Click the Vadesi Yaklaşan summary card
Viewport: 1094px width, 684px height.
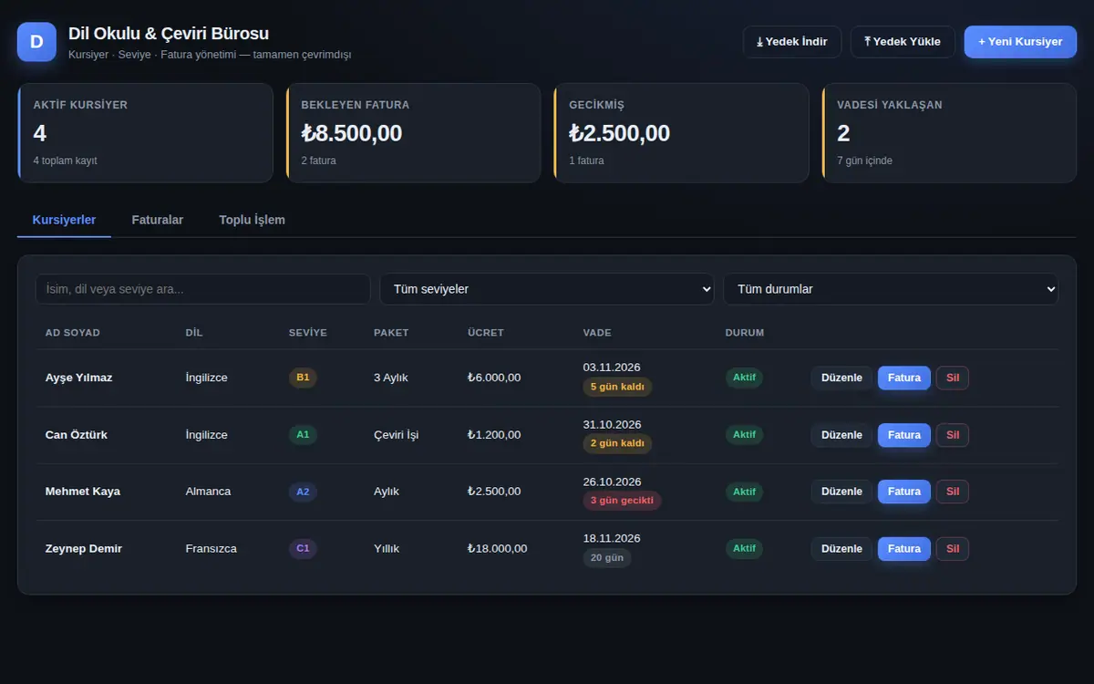[949, 133]
